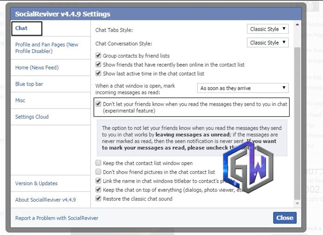Click the scrollbar up arrow

[297, 25]
